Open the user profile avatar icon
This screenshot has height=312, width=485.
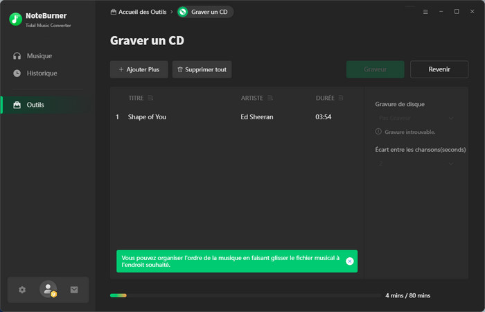click(48, 290)
